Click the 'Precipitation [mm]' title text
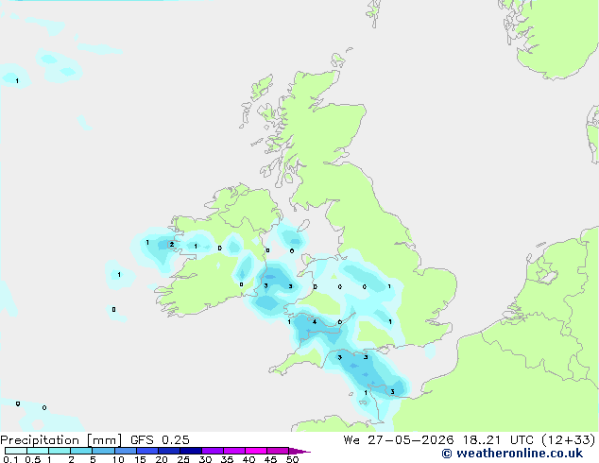The image size is (599, 463). [60, 440]
